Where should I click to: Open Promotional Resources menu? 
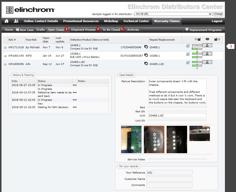(x=81, y=21)
